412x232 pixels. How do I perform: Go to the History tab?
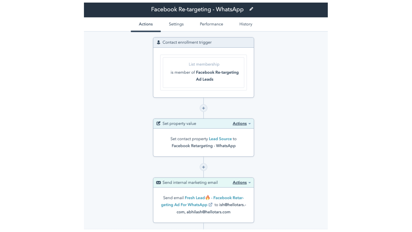246,24
